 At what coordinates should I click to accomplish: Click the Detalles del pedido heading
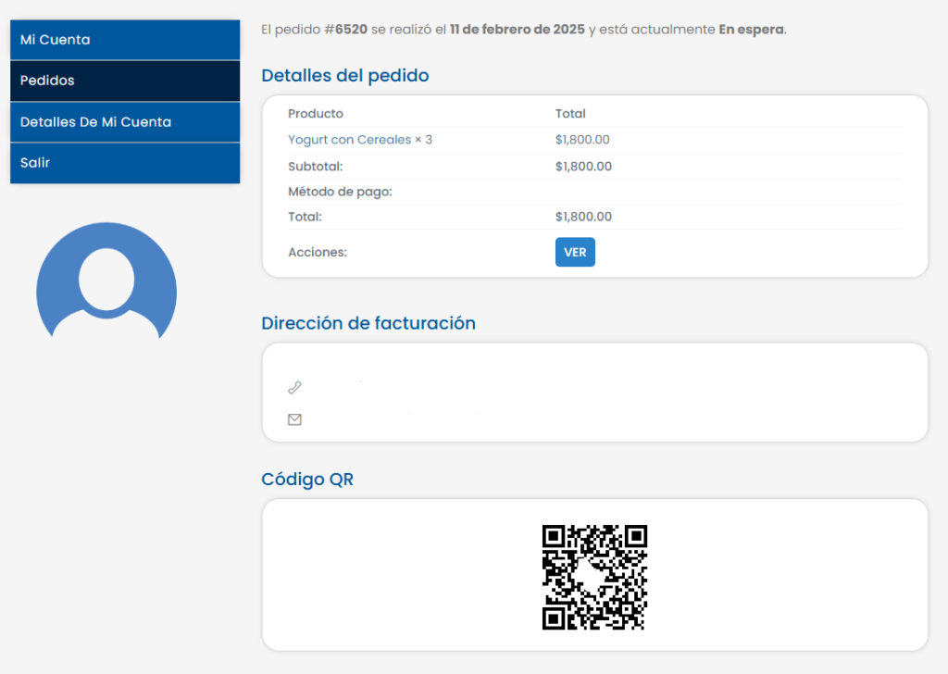coord(345,76)
